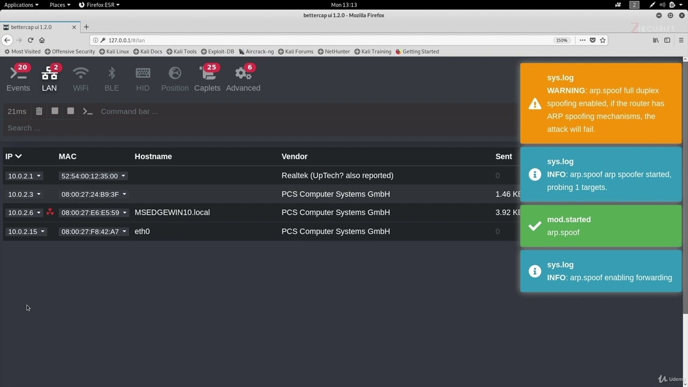688x387 pixels.
Task: Sort by Hostname column header
Action: [x=153, y=156]
